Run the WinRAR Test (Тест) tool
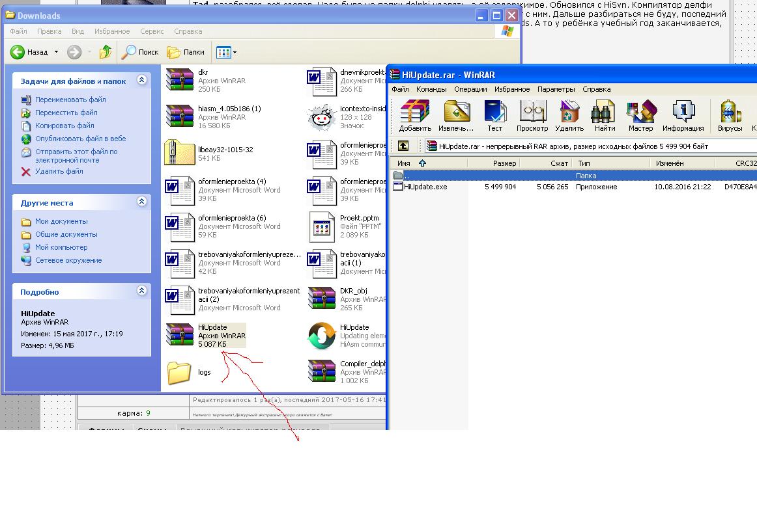 click(495, 116)
